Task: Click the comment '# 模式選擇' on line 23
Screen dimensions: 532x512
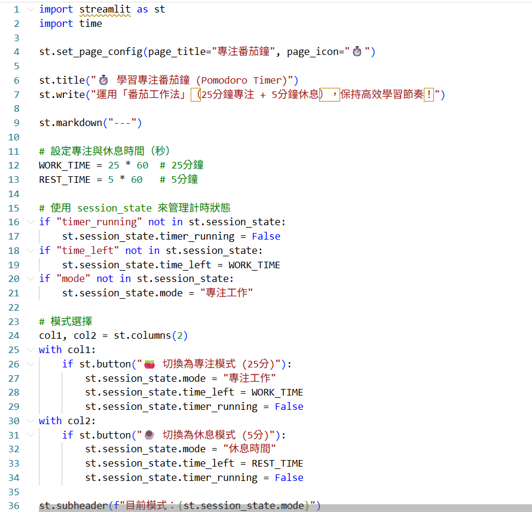Action: (x=66, y=321)
